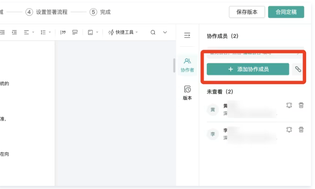Remind member 黄 with bell icon
Viewport: 315px width, 189px height.
[289, 105]
